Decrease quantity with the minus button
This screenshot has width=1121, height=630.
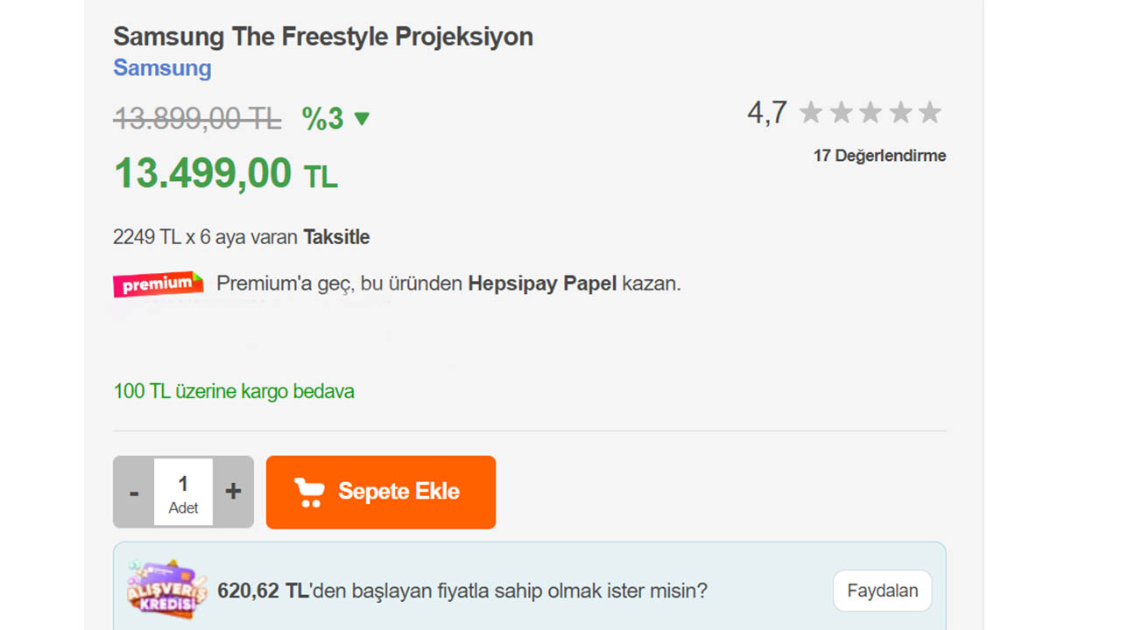134,493
